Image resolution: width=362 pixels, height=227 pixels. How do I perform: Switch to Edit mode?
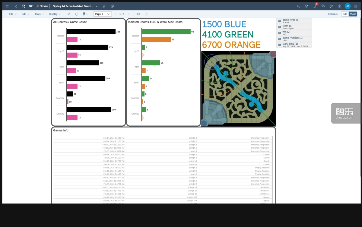[345, 14]
